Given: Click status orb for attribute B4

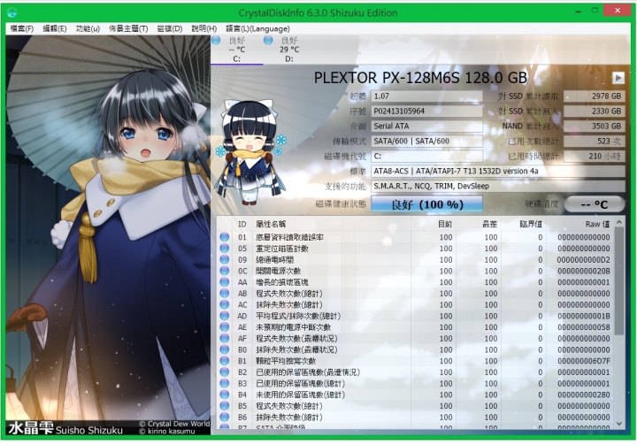Looking at the screenshot, I should point(224,395).
